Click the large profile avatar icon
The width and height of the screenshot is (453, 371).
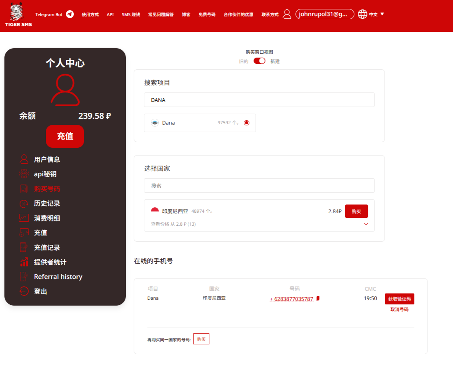point(65,90)
